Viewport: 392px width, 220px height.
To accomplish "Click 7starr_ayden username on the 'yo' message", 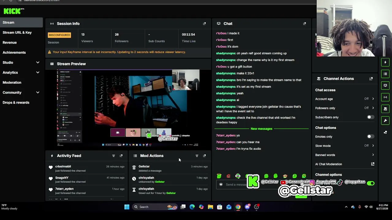I will [x=226, y=135].
